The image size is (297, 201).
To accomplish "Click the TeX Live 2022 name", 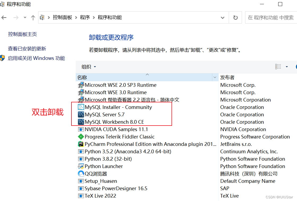I will (x=100, y=196).
